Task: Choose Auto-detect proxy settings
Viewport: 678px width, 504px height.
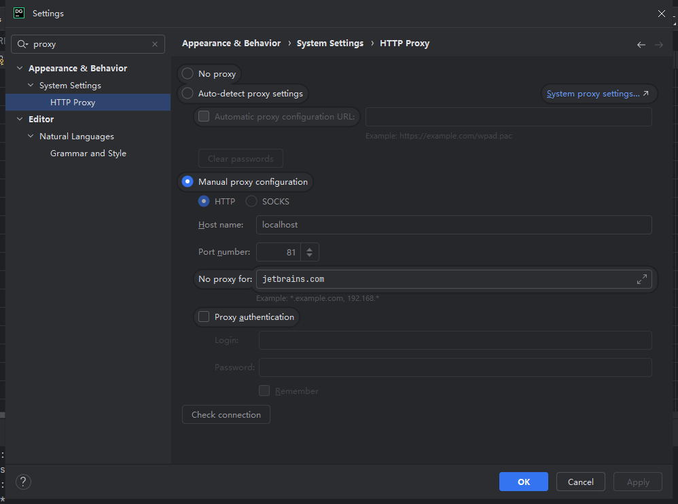Action: (x=188, y=93)
